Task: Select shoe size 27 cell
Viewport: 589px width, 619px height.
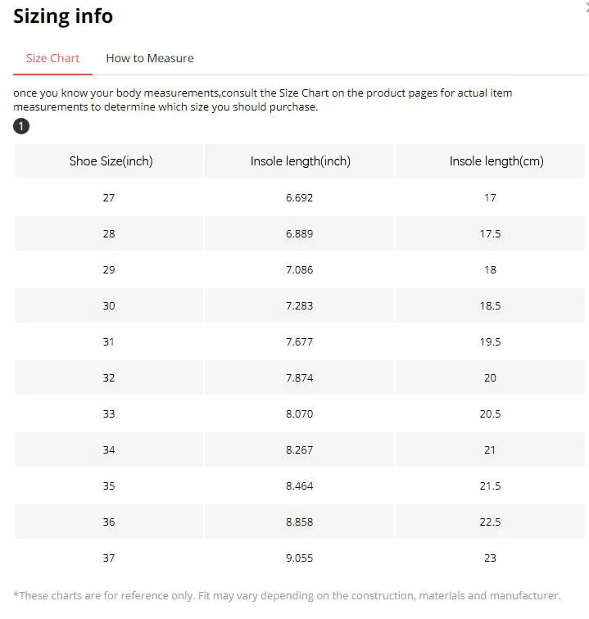Action: point(109,197)
